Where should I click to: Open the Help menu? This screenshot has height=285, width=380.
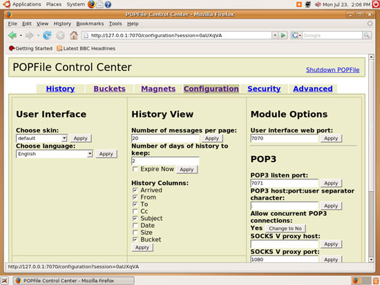pyautogui.click(x=133, y=23)
